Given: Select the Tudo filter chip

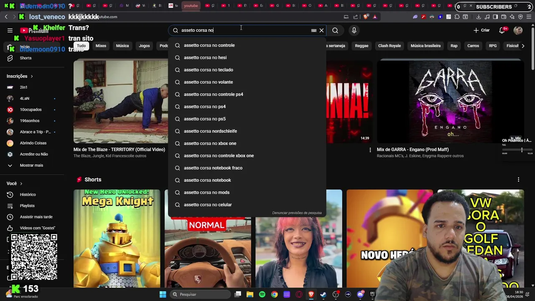Looking at the screenshot, I should tap(81, 46).
